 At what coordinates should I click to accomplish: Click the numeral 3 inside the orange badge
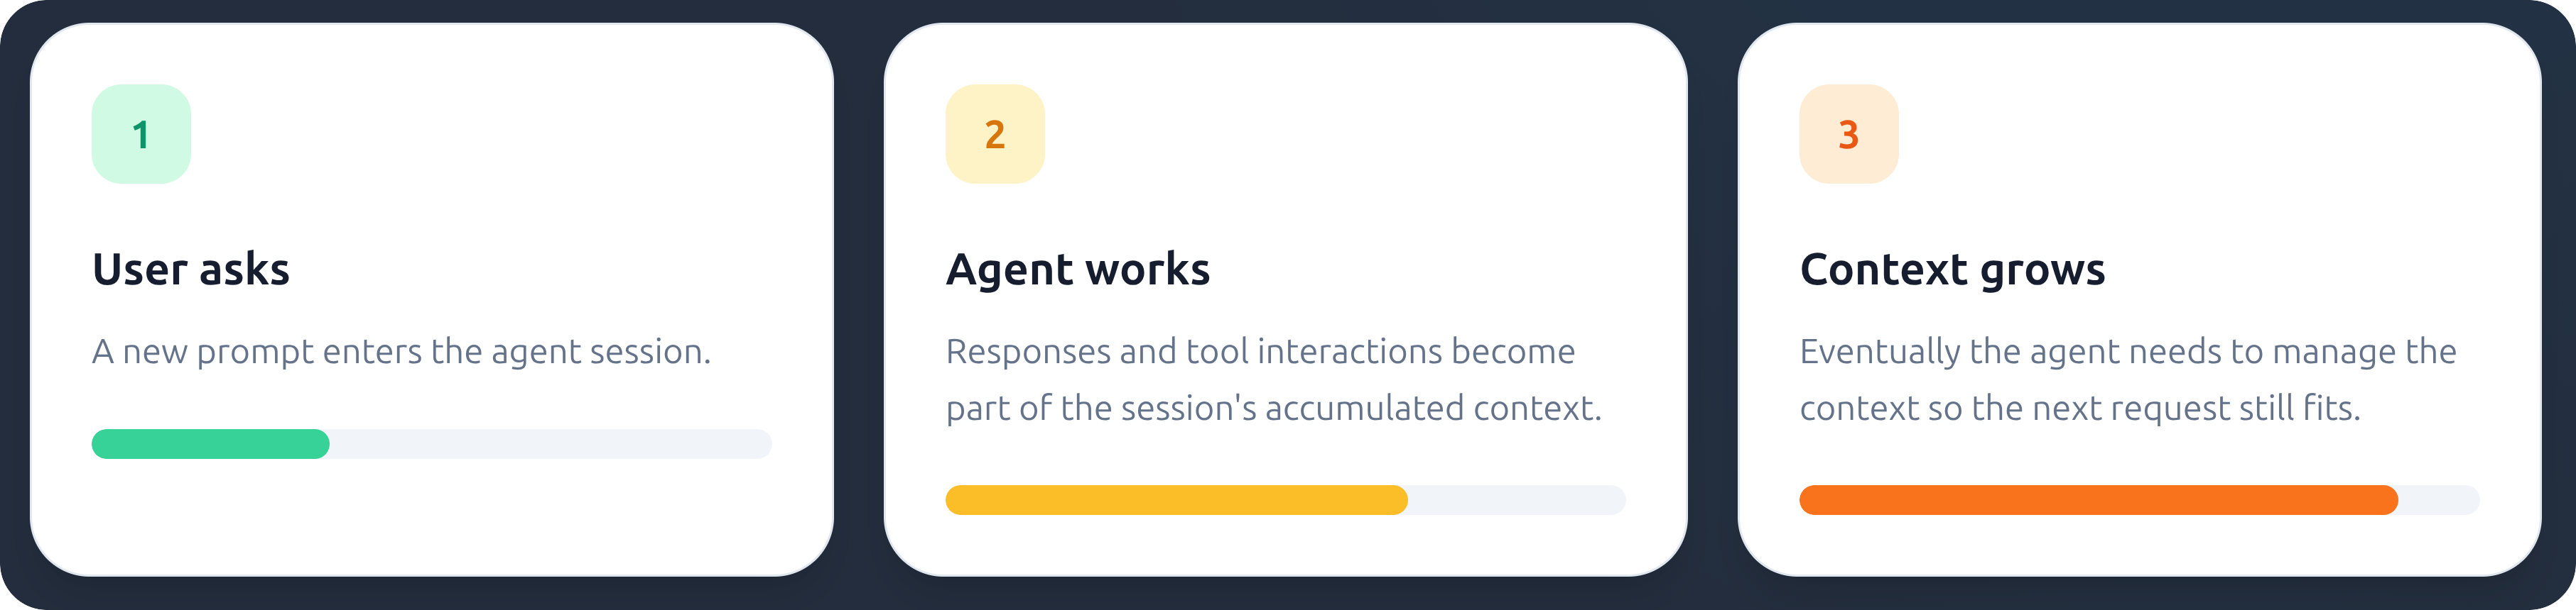pyautogui.click(x=1849, y=135)
